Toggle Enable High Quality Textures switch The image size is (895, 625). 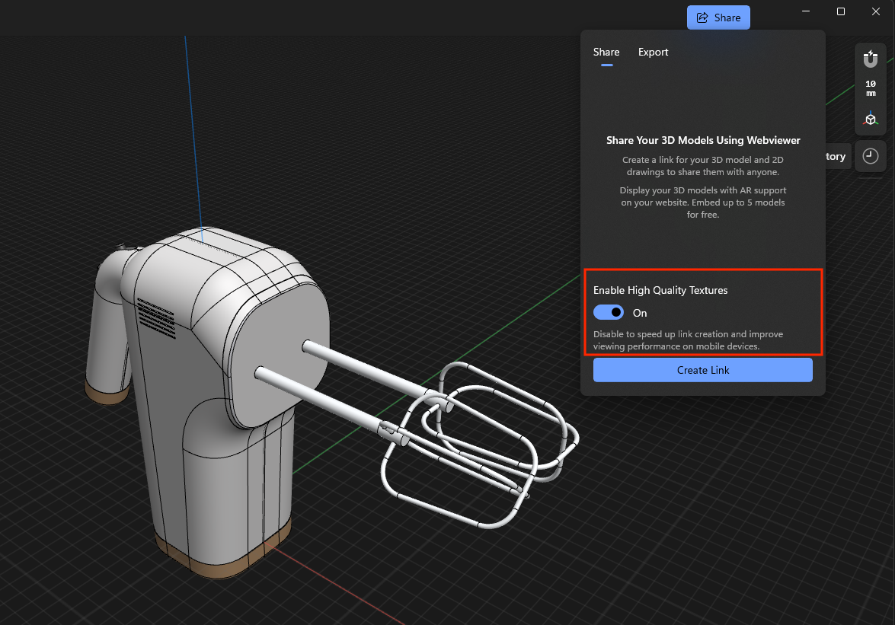609,312
